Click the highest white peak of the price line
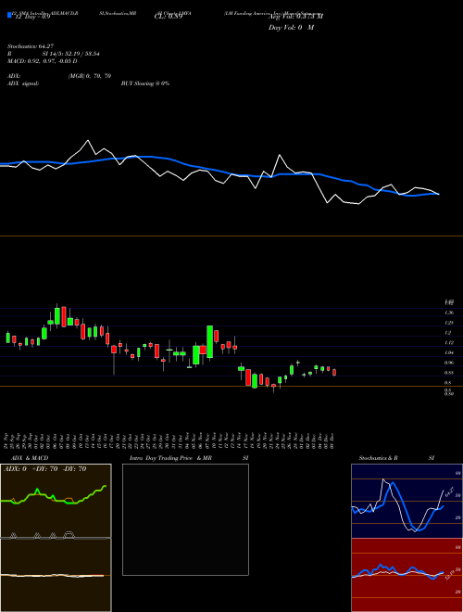This screenshot has height=612, width=463. pos(88,141)
